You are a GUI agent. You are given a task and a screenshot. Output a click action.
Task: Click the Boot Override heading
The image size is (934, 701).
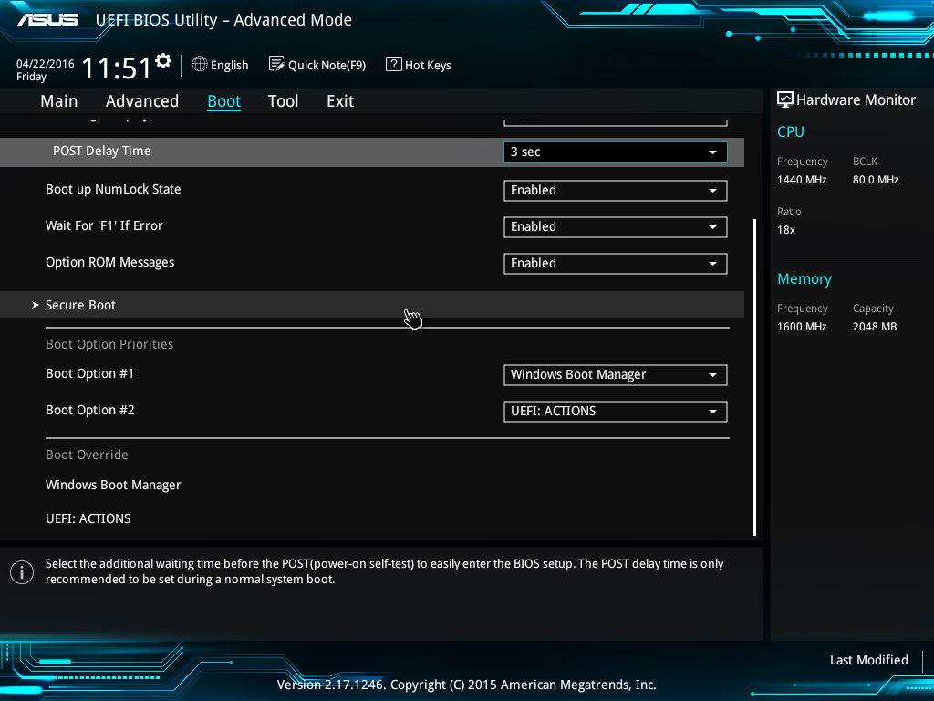[x=87, y=455]
